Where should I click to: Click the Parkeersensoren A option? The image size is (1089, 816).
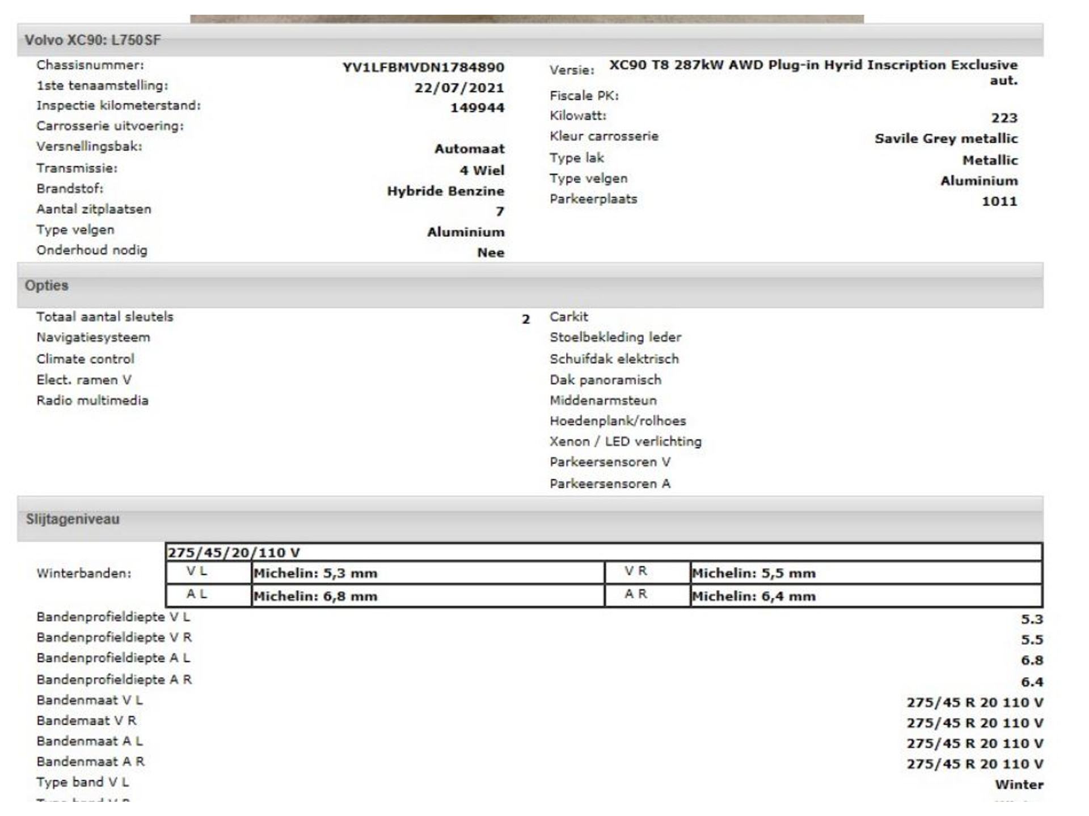[610, 484]
